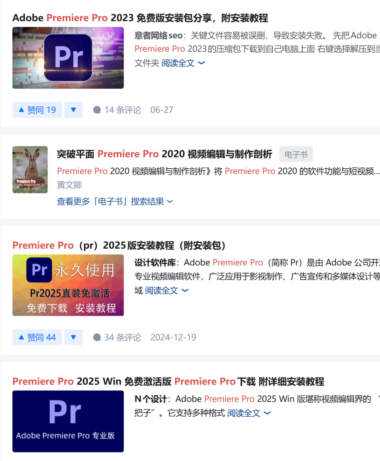Screen dimensions: 380x461
Task: Expand 阅读全文 on the N个设计 article
Action: click(x=249, y=413)
